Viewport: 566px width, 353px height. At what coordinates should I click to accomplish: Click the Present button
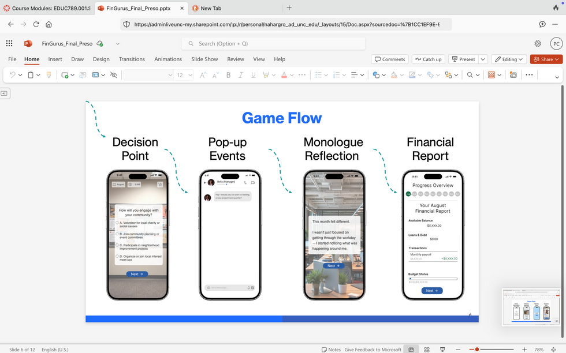click(463, 59)
